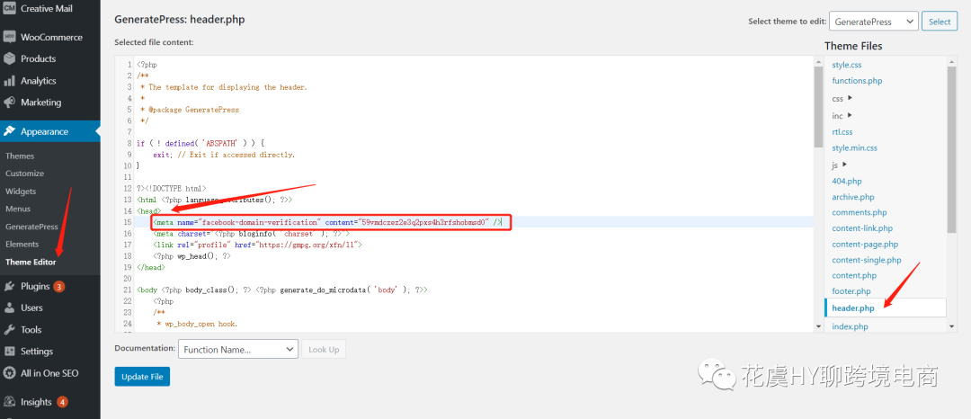This screenshot has width=971, height=419.
Task: Open the Elements submenu item
Action: [x=22, y=244]
